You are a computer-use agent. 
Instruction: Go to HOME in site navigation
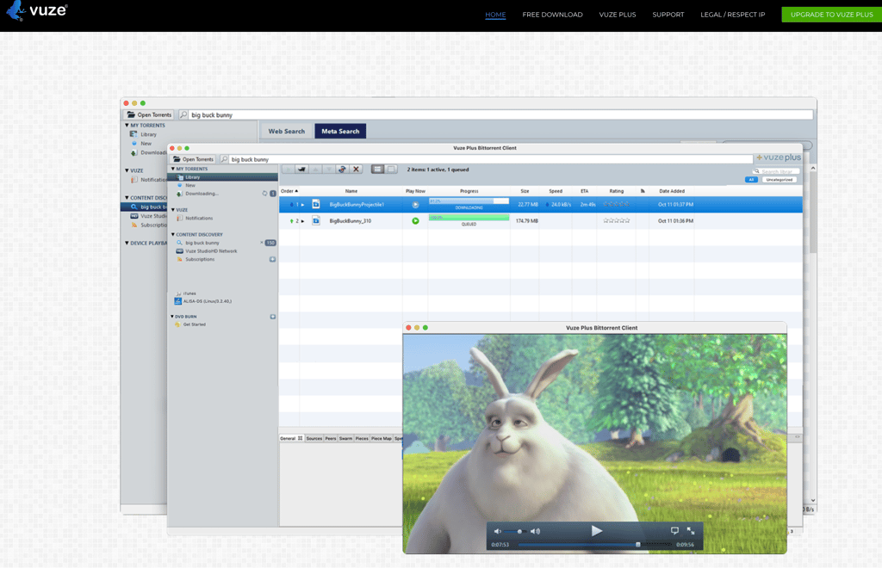pos(495,15)
